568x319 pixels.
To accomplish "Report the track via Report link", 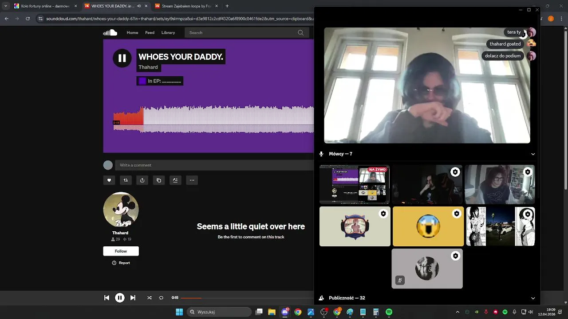I will (x=121, y=263).
